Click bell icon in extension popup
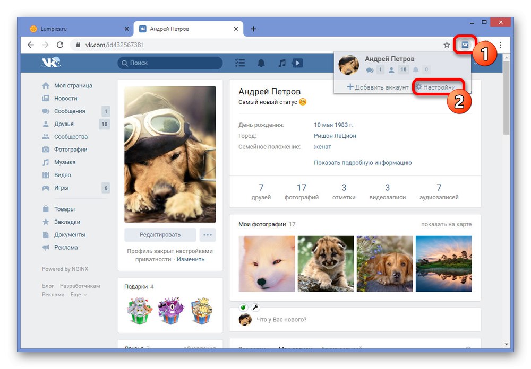The height and width of the screenshot is (369, 531). [416, 70]
